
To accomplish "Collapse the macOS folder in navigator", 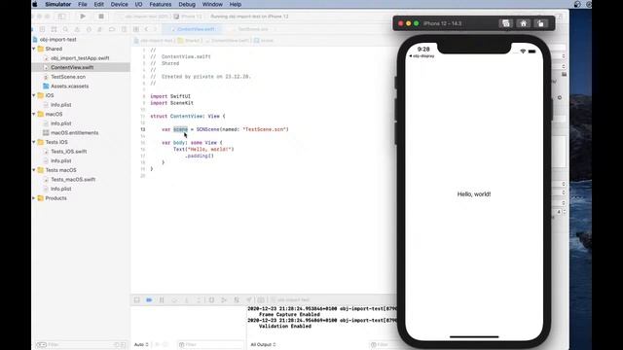I will [34, 114].
